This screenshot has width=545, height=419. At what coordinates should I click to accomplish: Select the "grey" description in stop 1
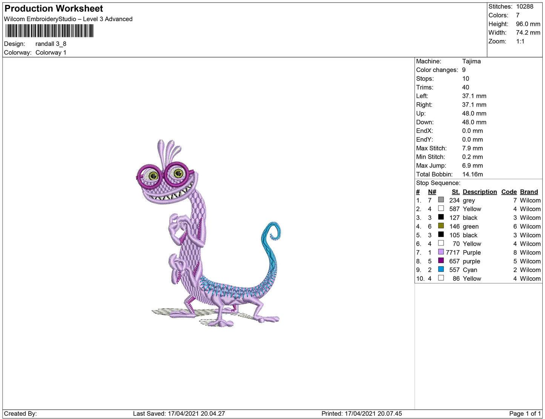coord(469,200)
